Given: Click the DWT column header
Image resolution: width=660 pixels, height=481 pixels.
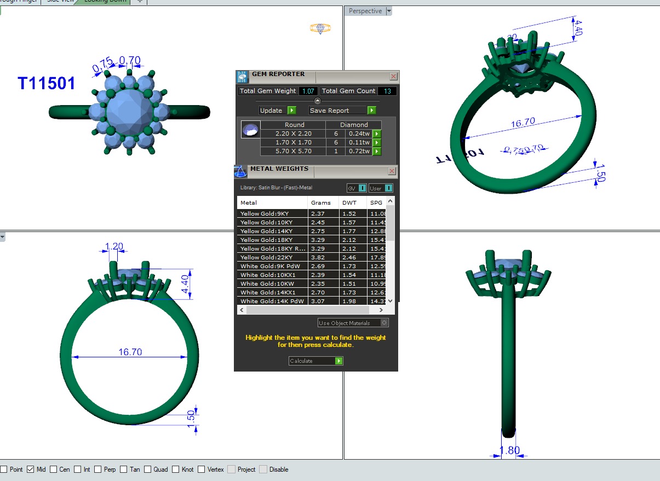Looking at the screenshot, I should 353,202.
